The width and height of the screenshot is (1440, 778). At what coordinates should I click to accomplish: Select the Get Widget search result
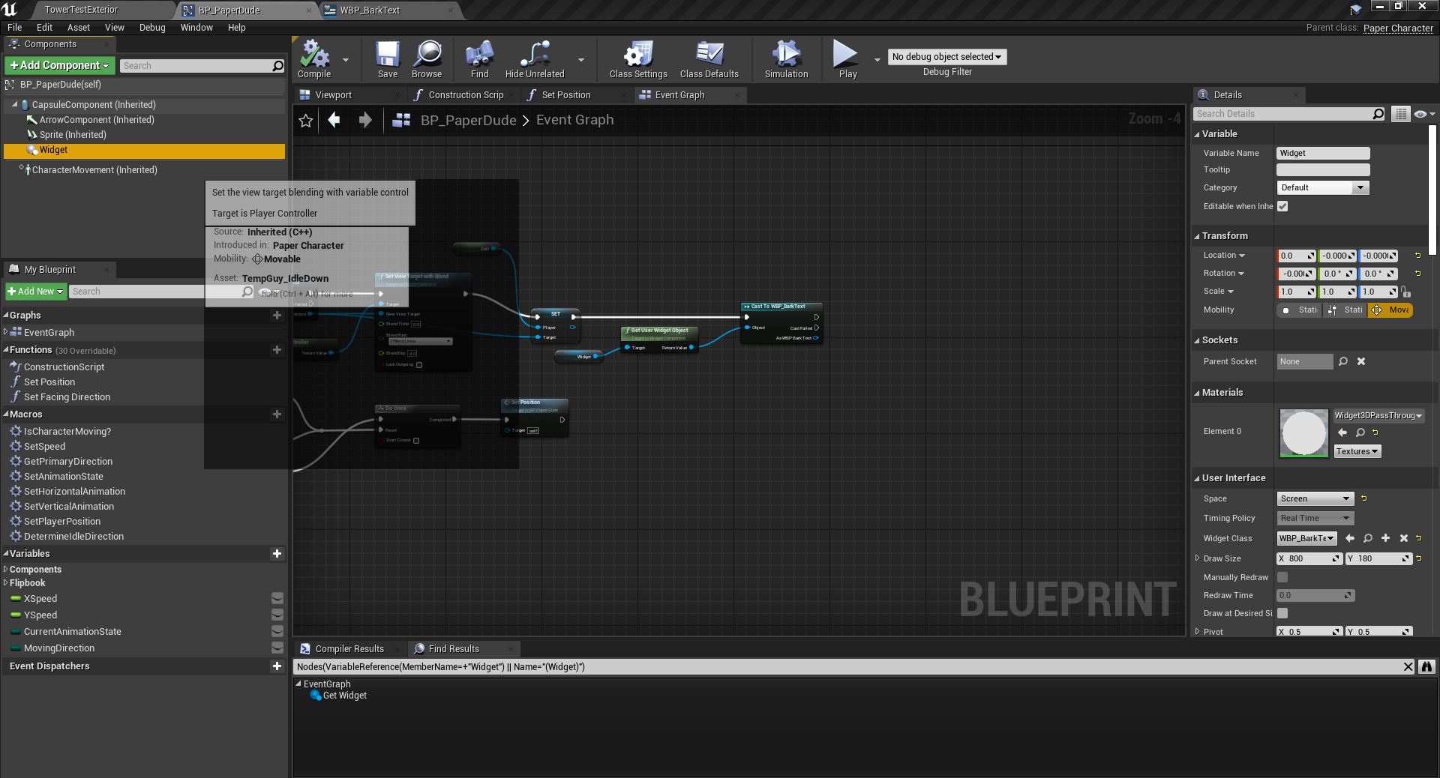344,696
